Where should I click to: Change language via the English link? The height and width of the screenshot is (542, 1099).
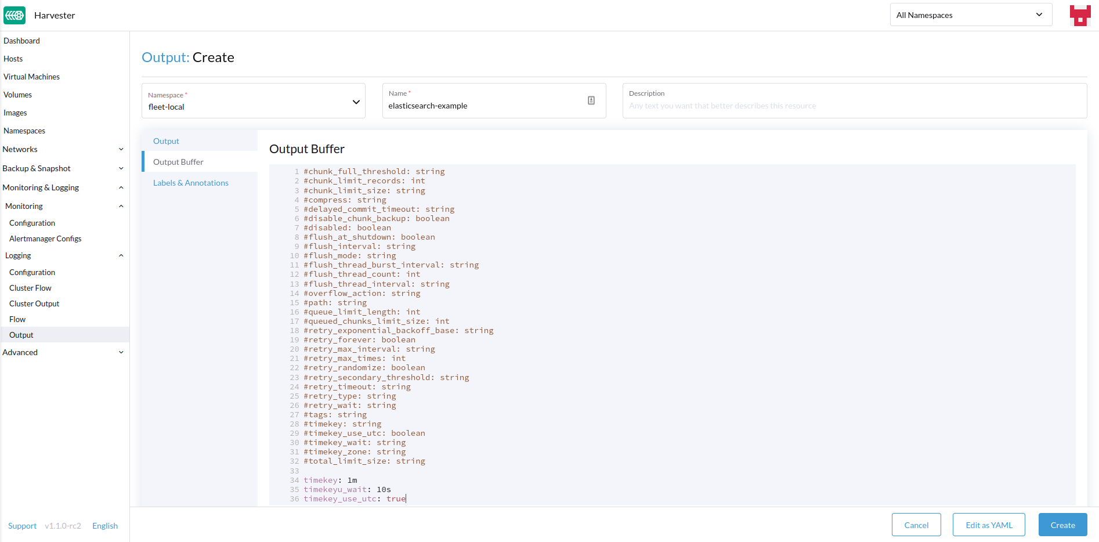[x=104, y=525]
